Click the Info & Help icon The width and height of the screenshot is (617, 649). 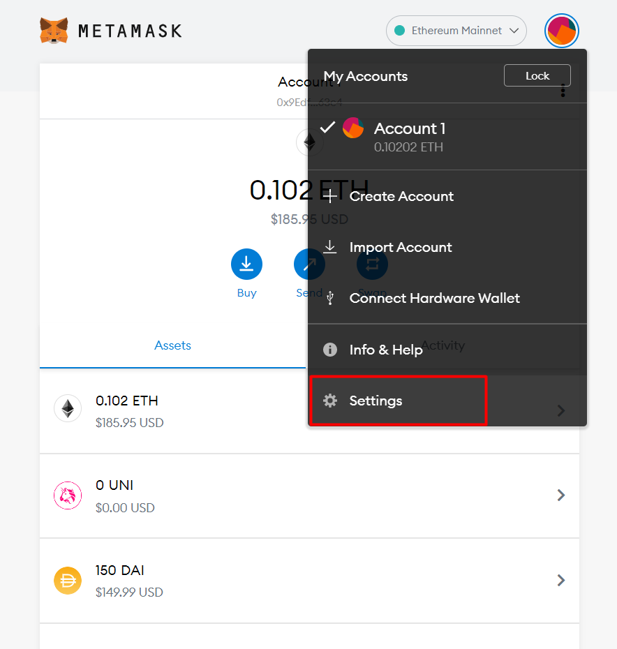coord(330,350)
